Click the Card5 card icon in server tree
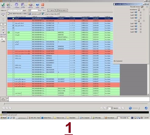150x135 pixels. 136,15
